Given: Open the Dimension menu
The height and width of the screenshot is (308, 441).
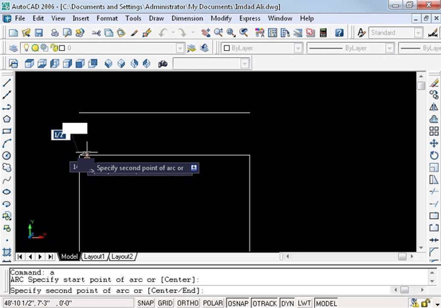Looking at the screenshot, I should (187, 18).
